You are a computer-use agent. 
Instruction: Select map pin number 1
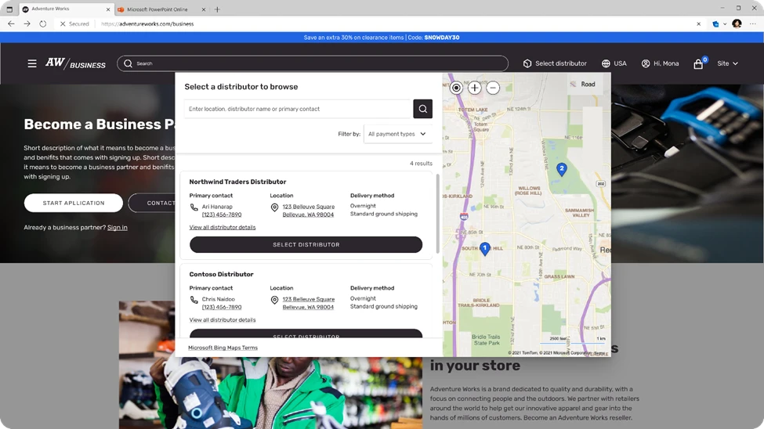point(484,248)
